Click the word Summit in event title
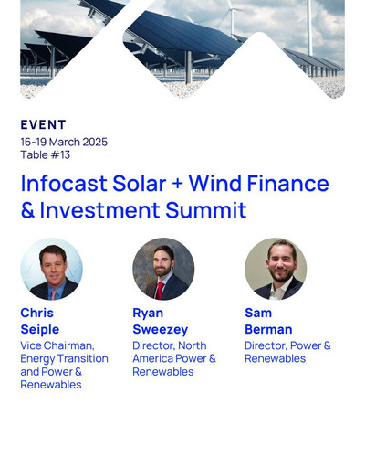Image resolution: width=365 pixels, height=457 pixels. pyautogui.click(x=206, y=210)
